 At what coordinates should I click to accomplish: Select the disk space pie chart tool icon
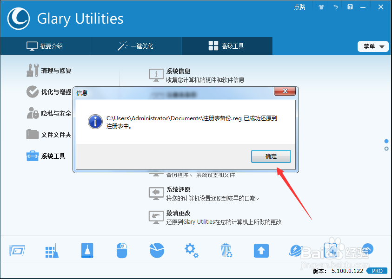tap(156, 251)
